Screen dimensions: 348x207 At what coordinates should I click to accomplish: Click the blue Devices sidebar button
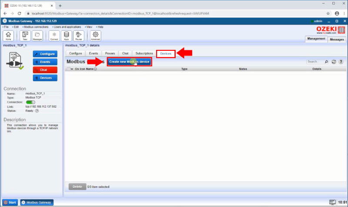[45, 78]
